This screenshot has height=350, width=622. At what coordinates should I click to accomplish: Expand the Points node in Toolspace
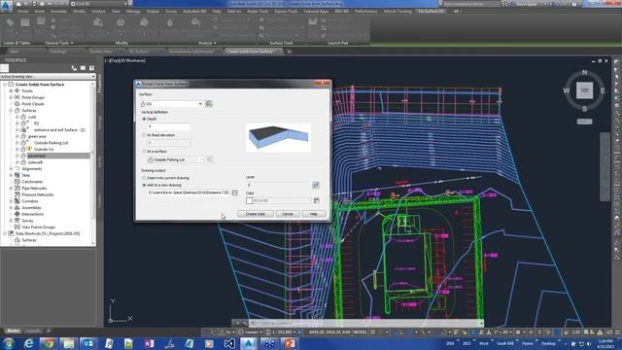coord(11,90)
